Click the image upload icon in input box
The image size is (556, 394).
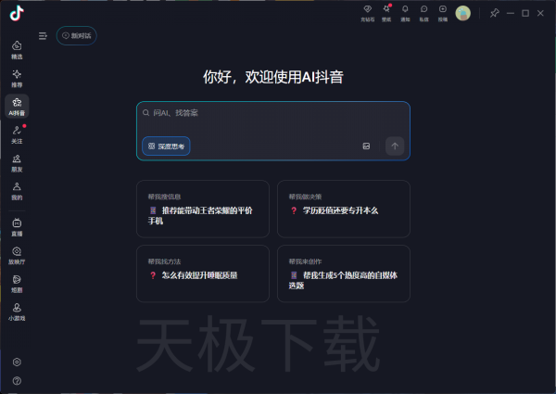pos(366,146)
